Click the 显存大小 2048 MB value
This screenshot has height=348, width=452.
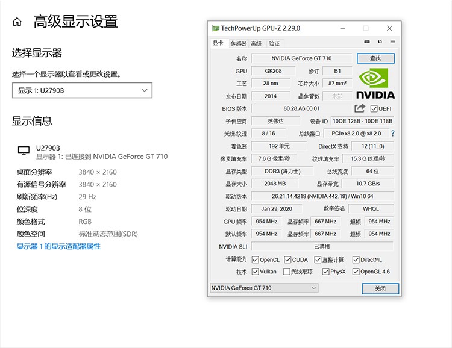pyautogui.click(x=275, y=184)
